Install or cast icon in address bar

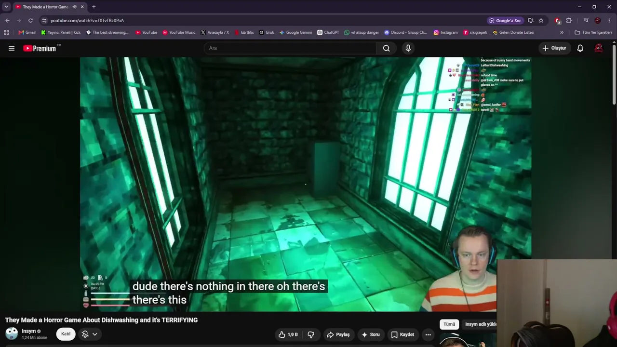click(530, 20)
